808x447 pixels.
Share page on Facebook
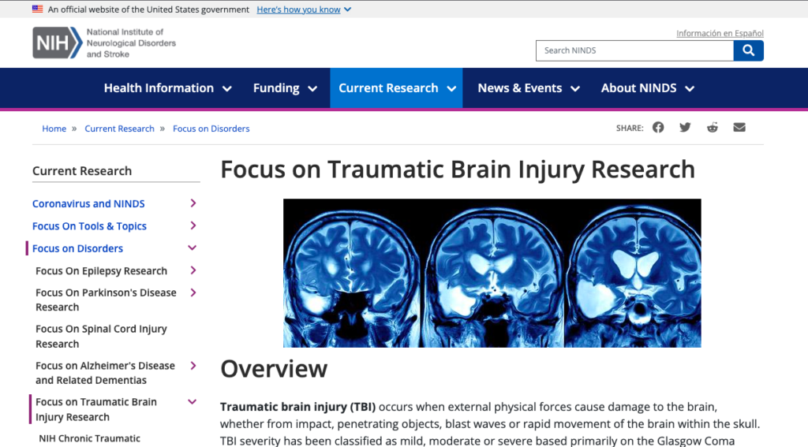pyautogui.click(x=658, y=127)
